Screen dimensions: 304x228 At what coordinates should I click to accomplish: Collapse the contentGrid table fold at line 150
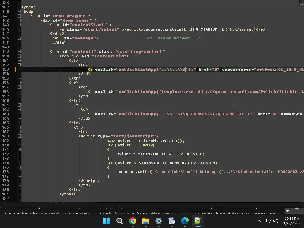[19, 56]
